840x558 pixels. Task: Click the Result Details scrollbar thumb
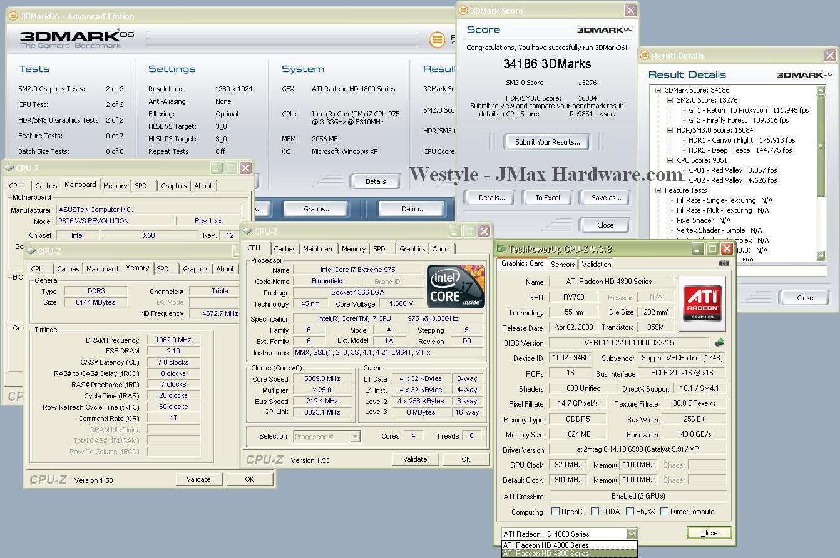[821, 146]
